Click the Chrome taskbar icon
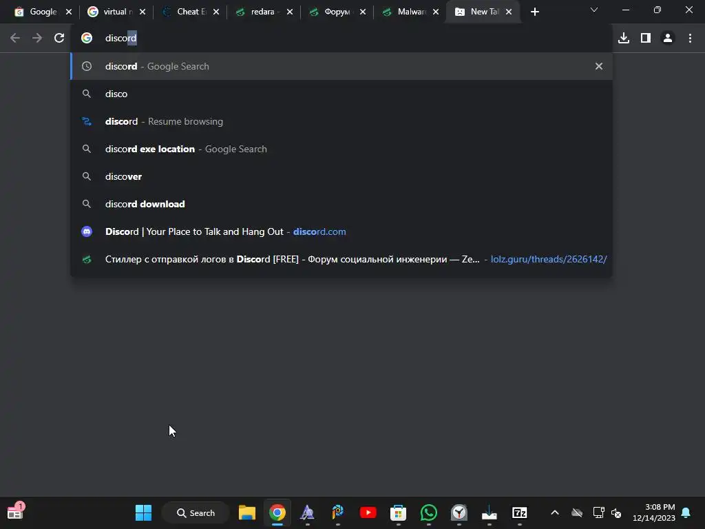705x529 pixels. click(277, 512)
